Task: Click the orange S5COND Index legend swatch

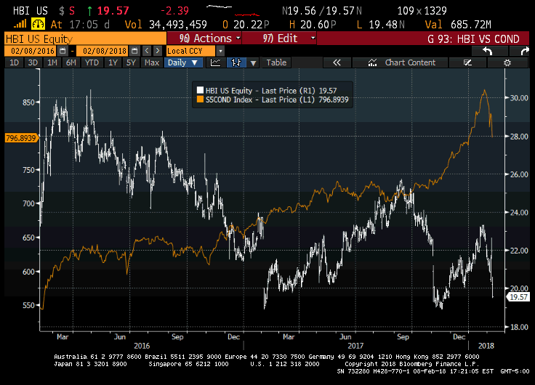Action: pos(200,100)
